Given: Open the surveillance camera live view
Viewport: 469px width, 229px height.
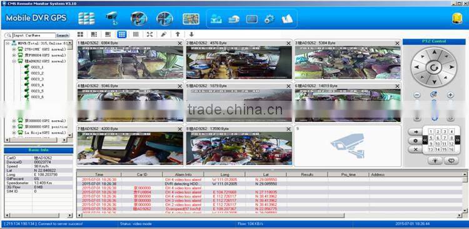Looking at the screenshot, I should (x=113, y=18).
